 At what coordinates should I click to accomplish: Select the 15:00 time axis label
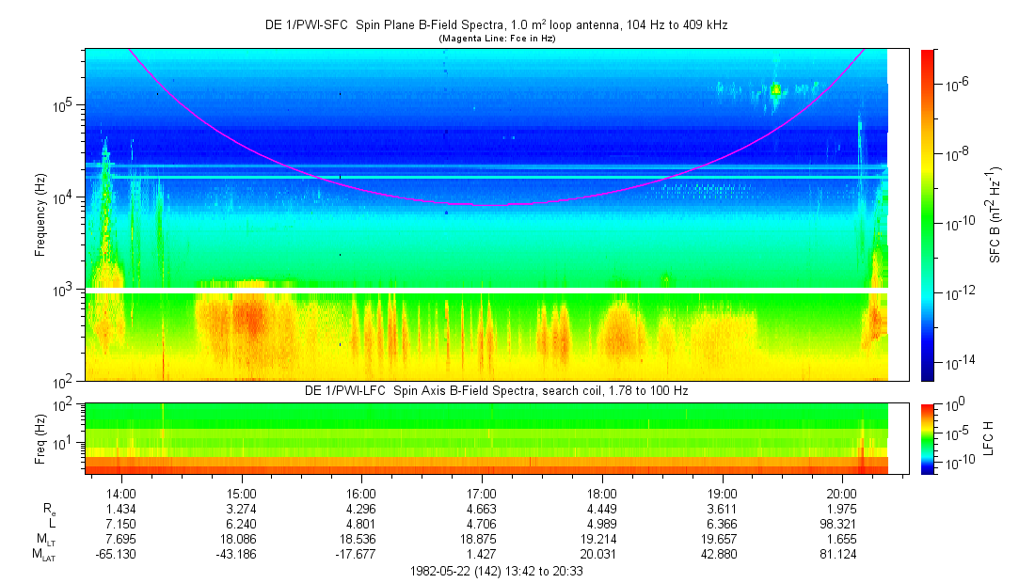point(242,492)
